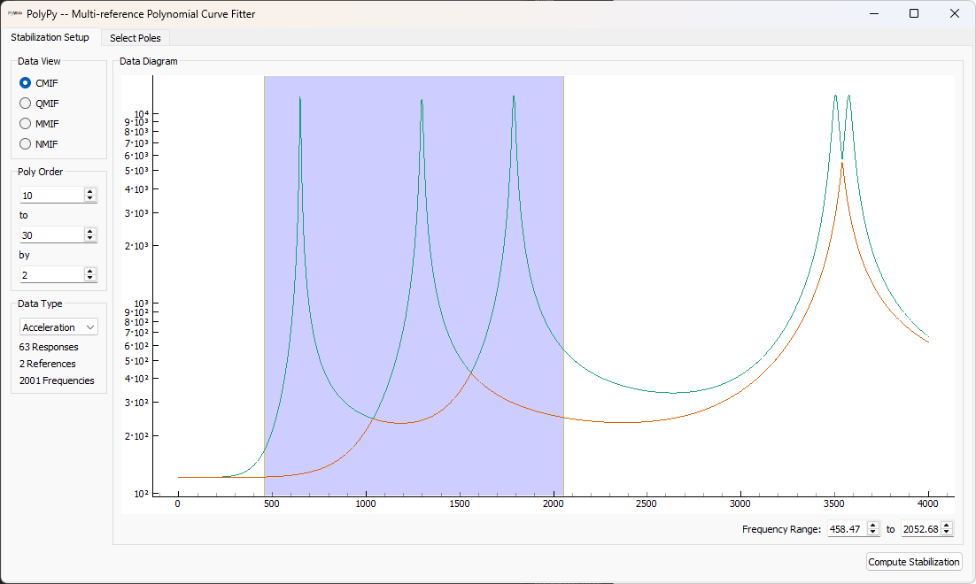Screen dimensions: 976x584
Task: Switch to the Select Poles tab
Action: tap(136, 38)
